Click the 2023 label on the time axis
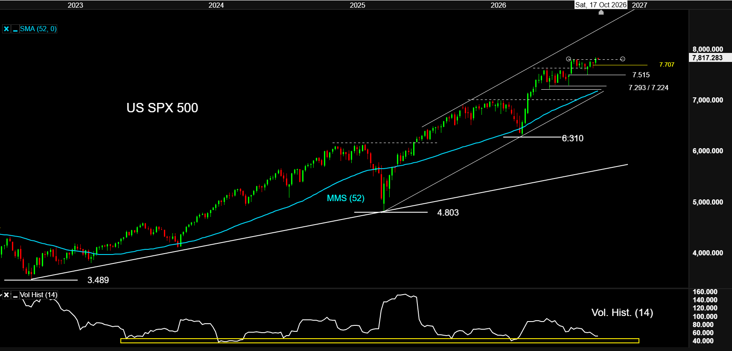732x351 pixels. [x=75, y=5]
